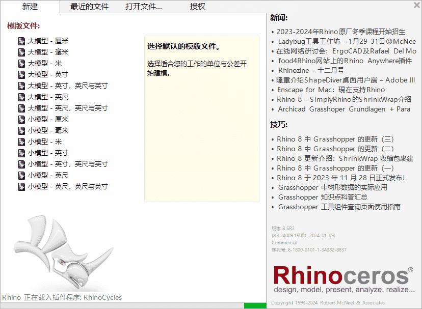The height and width of the screenshot is (309, 422).
Task: Select the 小模型 - 厘米 template icon
Action: pyautogui.click(x=20, y=119)
